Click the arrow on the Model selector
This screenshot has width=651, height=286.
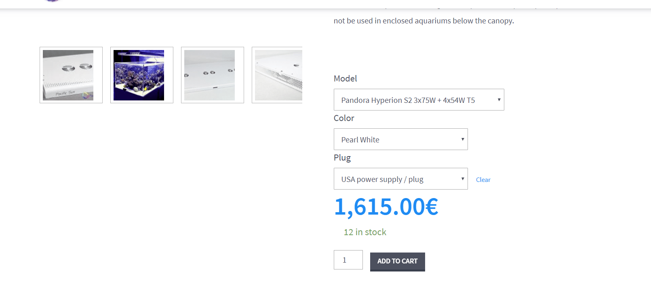[x=499, y=100]
